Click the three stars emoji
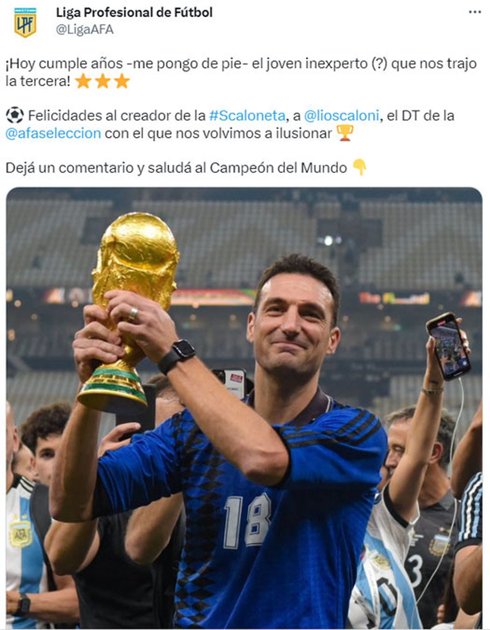This screenshot has height=630, width=490. point(102,81)
